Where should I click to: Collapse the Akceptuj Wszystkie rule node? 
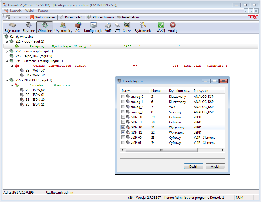coord(12,85)
